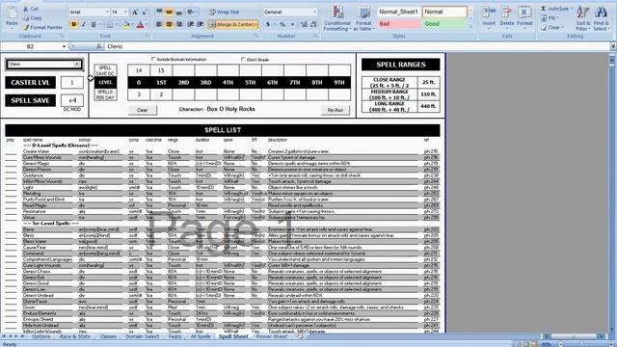The height and width of the screenshot is (347, 617).
Task: Click the Cut command
Action: pos(31,9)
